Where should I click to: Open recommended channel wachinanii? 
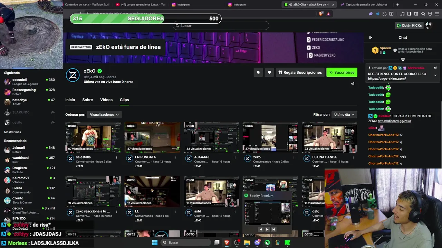point(29,160)
